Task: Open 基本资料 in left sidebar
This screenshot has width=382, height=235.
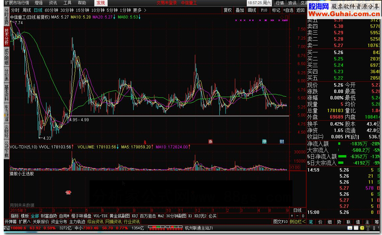Action: [7, 93]
